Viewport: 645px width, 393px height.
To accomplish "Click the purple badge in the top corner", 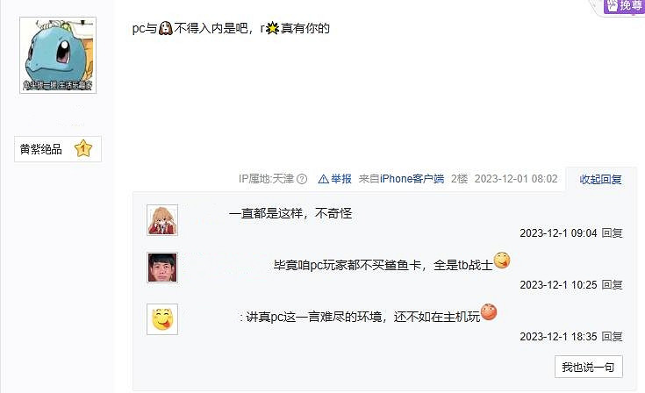I will pyautogui.click(x=623, y=7).
